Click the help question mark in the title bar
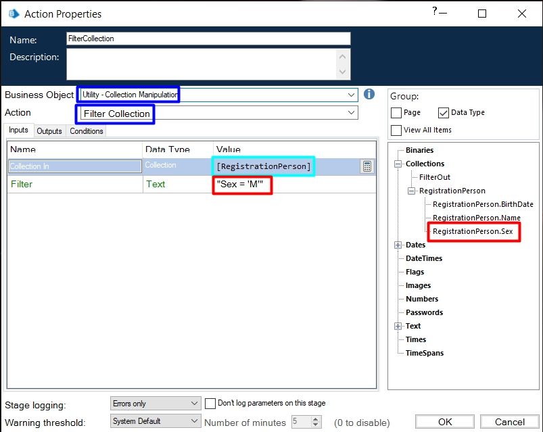This screenshot has width=543, height=432. 435,11
